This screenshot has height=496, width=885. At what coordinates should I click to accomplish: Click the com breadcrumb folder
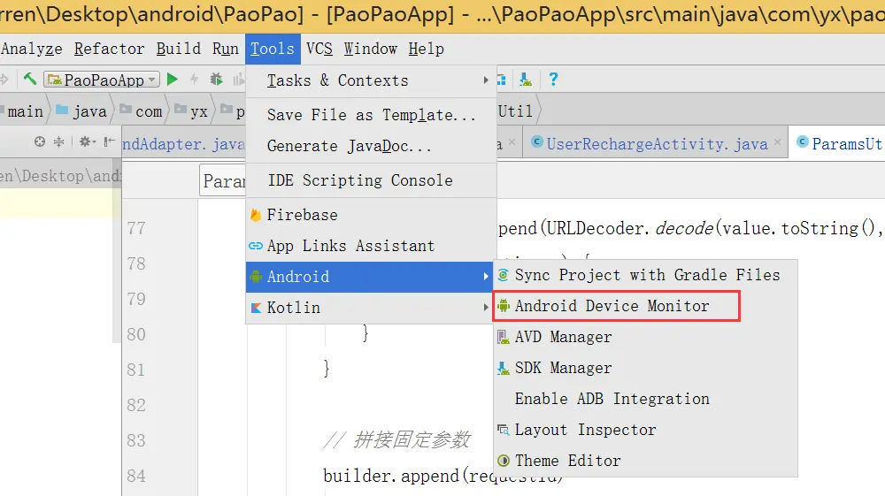click(x=141, y=111)
